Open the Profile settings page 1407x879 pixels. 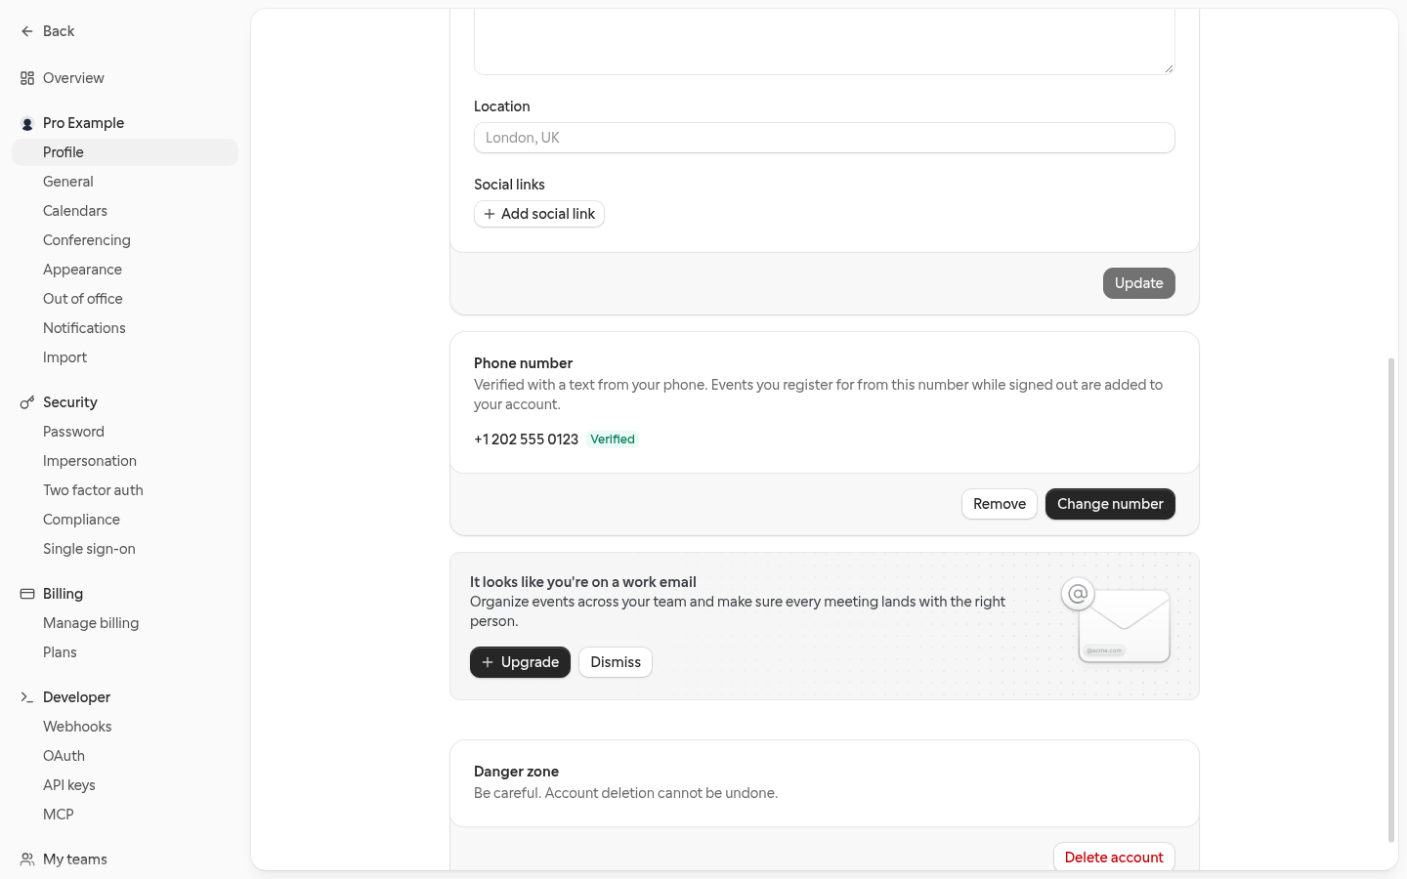pos(125,152)
